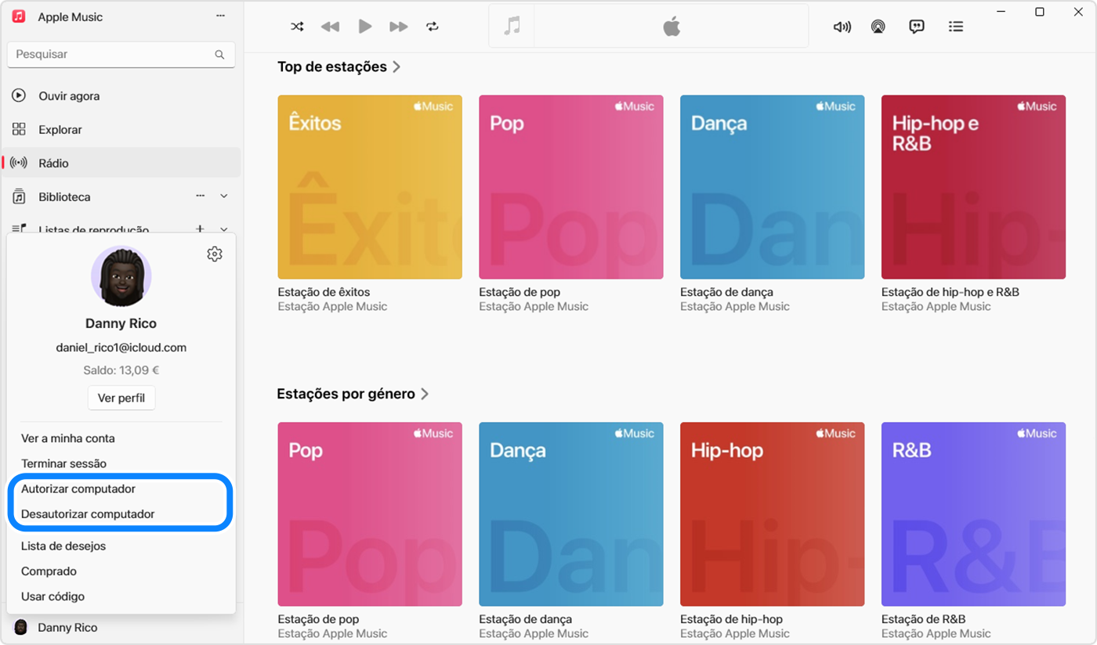This screenshot has width=1097, height=645.
Task: Click the search magnifier icon
Action: pos(219,55)
